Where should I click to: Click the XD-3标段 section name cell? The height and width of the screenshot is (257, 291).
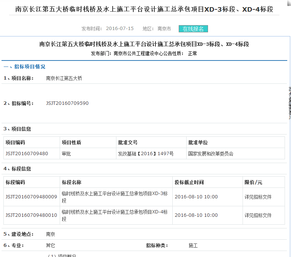pyautogui.click(x=115, y=197)
